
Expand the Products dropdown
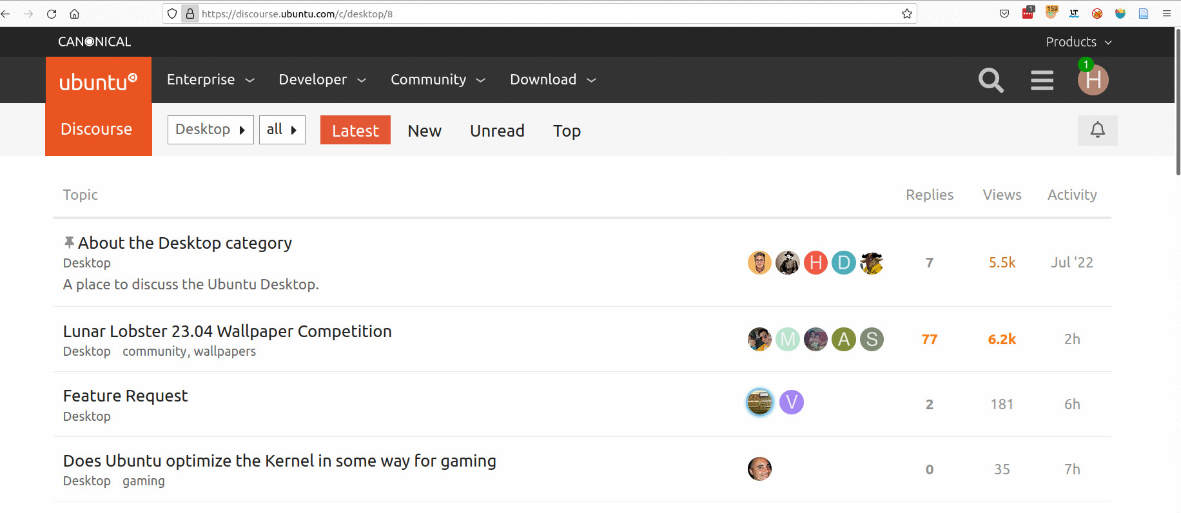(x=1079, y=42)
